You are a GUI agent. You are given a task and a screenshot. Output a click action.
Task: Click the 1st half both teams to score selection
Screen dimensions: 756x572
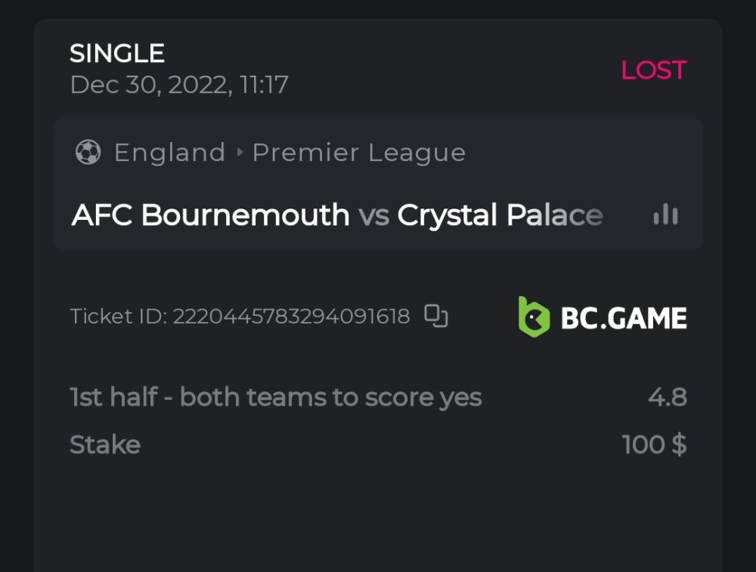coord(275,397)
